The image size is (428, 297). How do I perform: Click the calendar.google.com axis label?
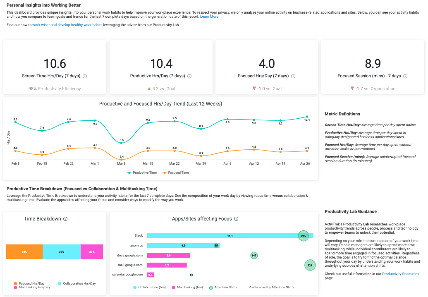[127, 274]
